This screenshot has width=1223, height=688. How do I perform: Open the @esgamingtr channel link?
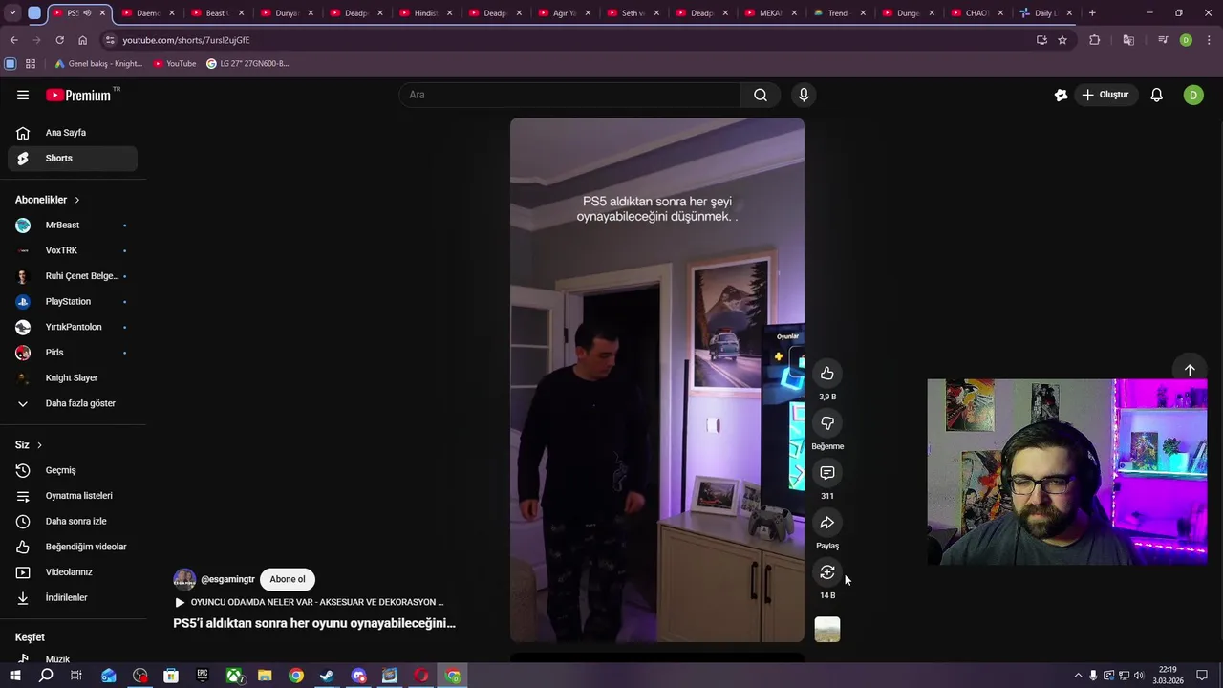point(227,579)
